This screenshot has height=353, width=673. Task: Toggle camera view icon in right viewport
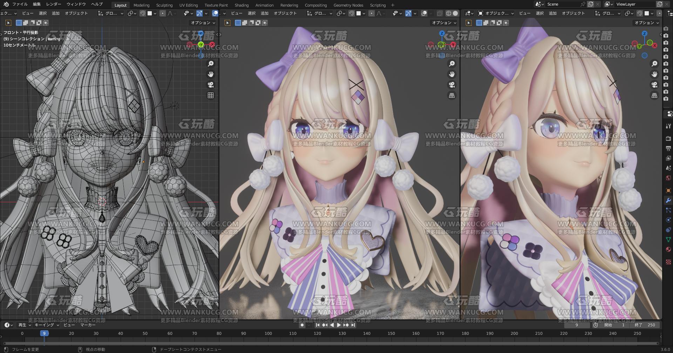click(654, 85)
